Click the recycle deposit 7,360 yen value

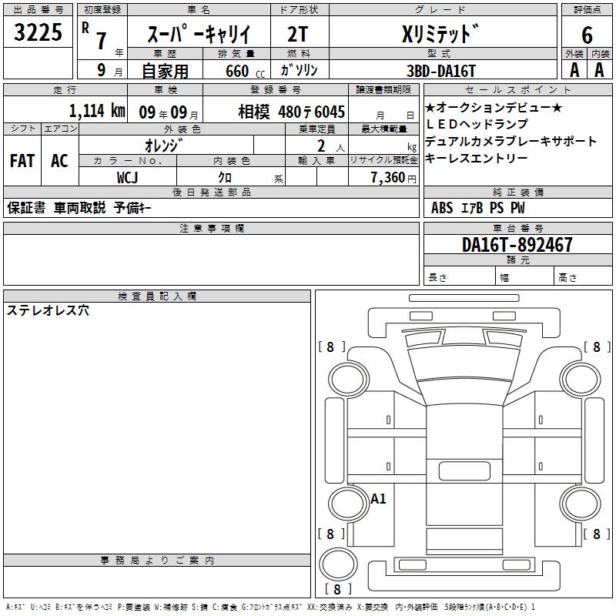(x=383, y=177)
